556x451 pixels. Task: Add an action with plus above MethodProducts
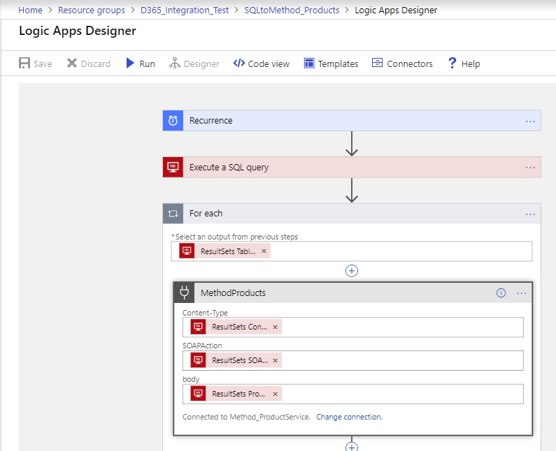352,271
